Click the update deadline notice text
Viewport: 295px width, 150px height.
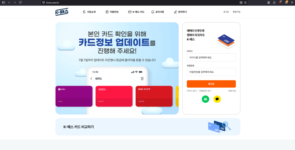pos(117,60)
